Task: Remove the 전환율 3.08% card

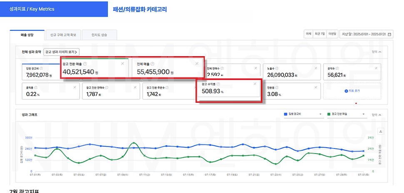Action: click(316, 87)
